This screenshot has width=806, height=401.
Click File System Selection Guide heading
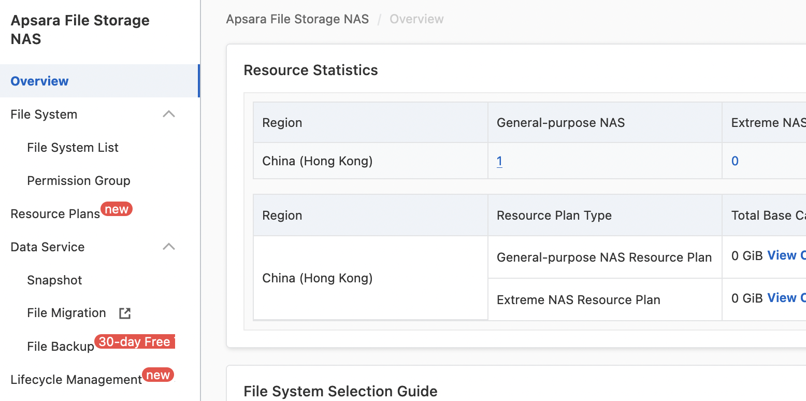click(x=340, y=391)
